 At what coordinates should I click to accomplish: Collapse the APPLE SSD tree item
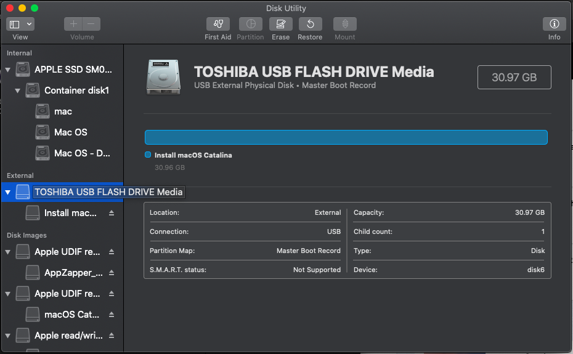[x=7, y=70]
